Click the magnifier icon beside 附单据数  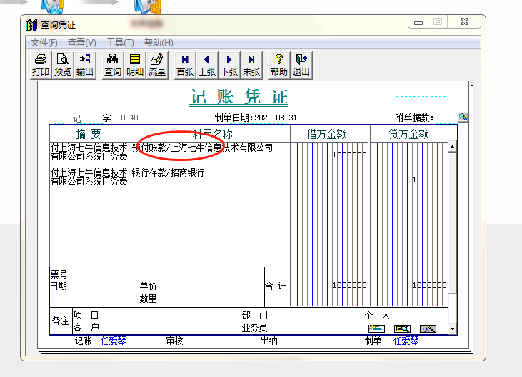coord(463,117)
